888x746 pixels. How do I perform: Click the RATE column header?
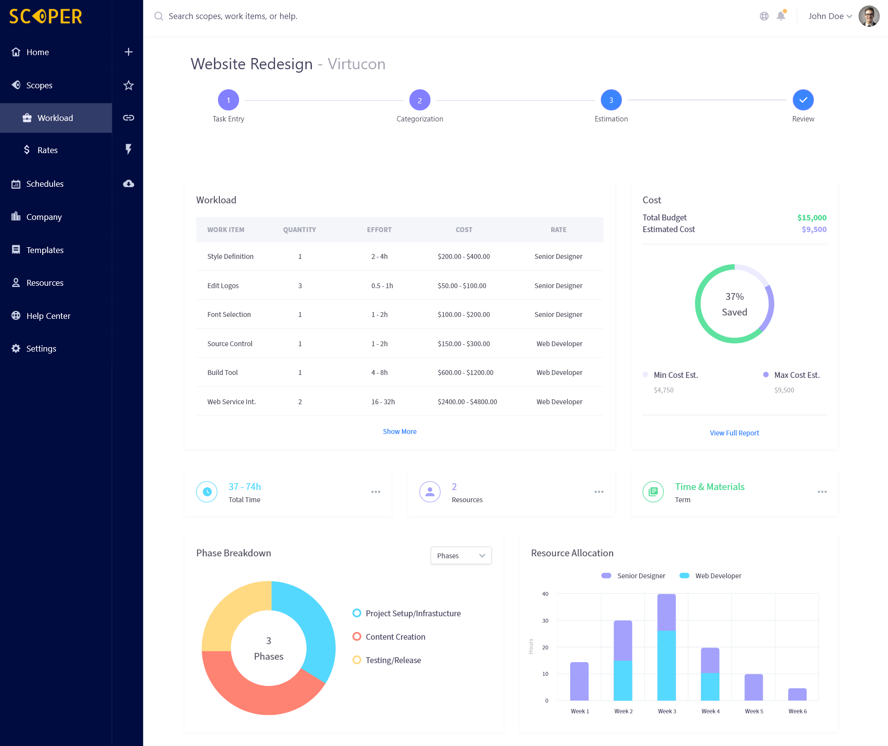point(558,230)
